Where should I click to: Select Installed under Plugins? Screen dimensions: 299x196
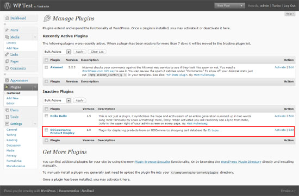click(14, 93)
